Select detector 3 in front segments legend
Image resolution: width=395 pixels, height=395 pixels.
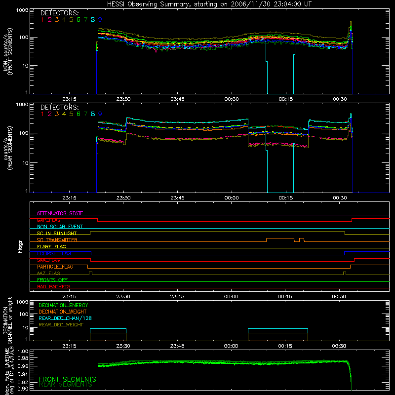[x=57, y=20]
